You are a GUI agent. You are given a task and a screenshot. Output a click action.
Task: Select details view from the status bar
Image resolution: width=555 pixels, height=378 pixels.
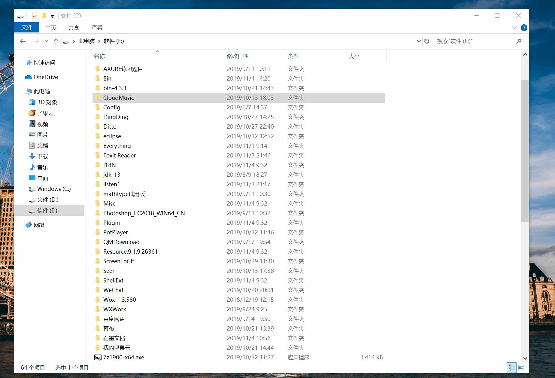point(512,367)
